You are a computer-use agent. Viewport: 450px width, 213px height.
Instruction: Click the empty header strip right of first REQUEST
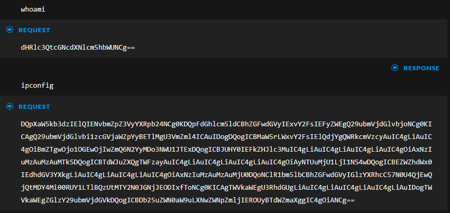pyautogui.click(x=238, y=30)
